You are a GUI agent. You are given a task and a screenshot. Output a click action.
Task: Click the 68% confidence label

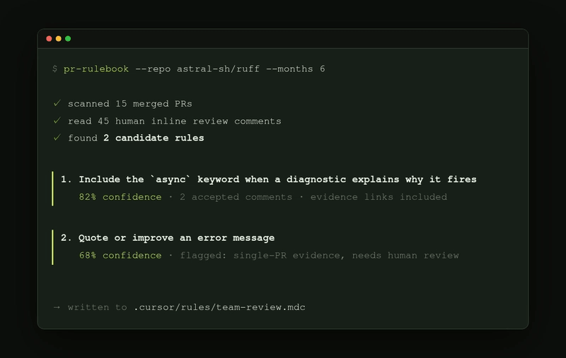[120, 256]
